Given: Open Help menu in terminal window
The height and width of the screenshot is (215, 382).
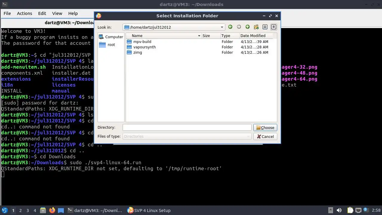Looking at the screenshot, I should point(73,13).
